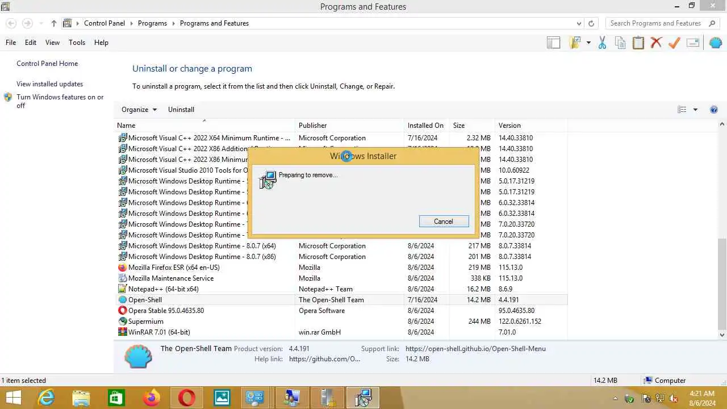Click the change view icon in list toolbar
727x409 pixels.
tap(682, 110)
